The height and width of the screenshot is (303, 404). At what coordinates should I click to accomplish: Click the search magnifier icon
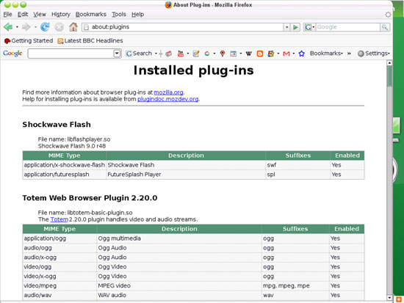click(385, 27)
